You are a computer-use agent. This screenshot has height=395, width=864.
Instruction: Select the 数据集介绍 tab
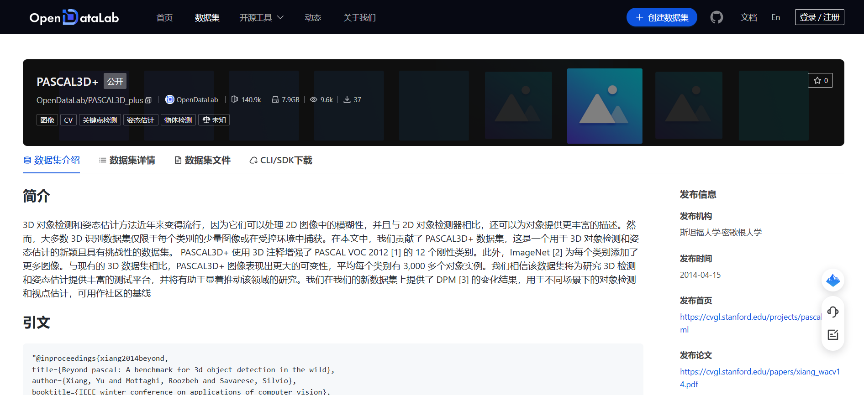pyautogui.click(x=52, y=161)
